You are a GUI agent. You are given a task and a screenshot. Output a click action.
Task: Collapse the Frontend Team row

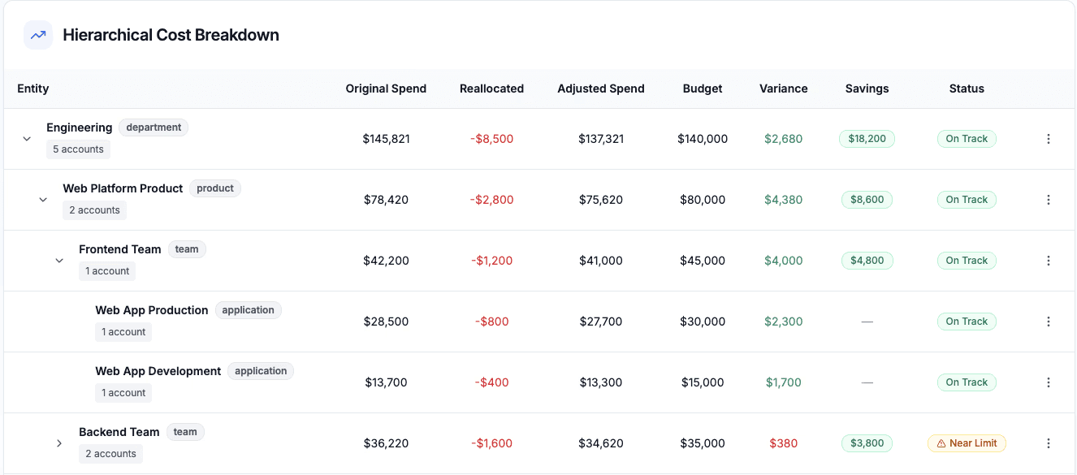click(x=59, y=261)
